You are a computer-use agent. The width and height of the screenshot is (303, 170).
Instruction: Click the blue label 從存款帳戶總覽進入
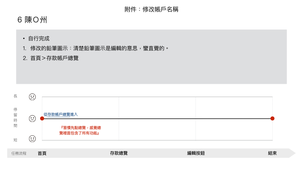pyautogui.click(x=60, y=114)
